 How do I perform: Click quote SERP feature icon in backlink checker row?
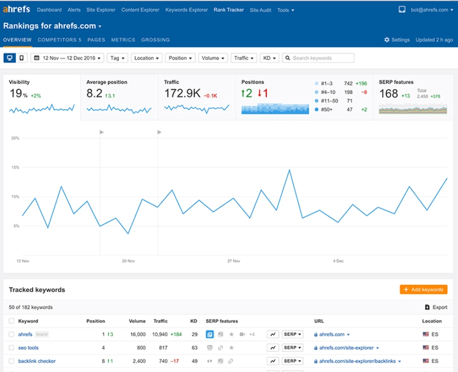coord(210,361)
